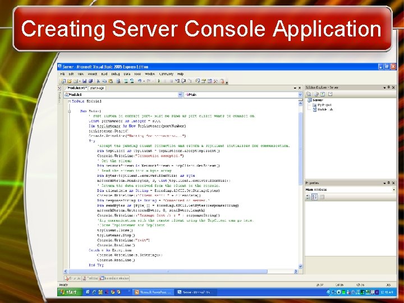Open the View menu

[x=81, y=74]
